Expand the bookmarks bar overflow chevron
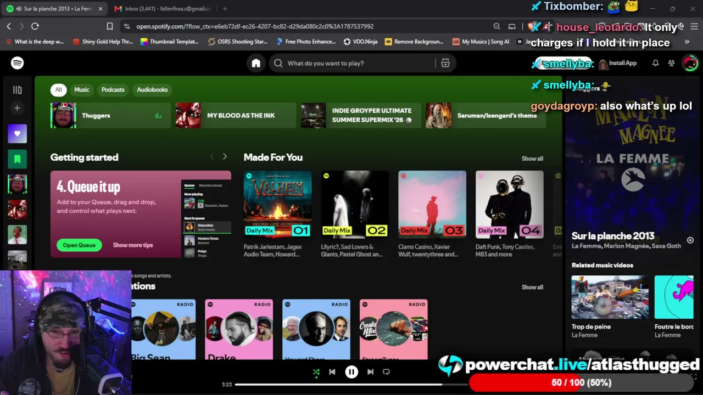 [x=687, y=42]
